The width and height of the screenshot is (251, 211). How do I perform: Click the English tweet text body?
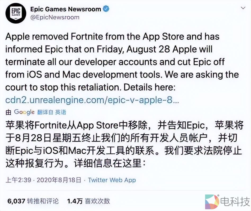[x=122, y=62]
